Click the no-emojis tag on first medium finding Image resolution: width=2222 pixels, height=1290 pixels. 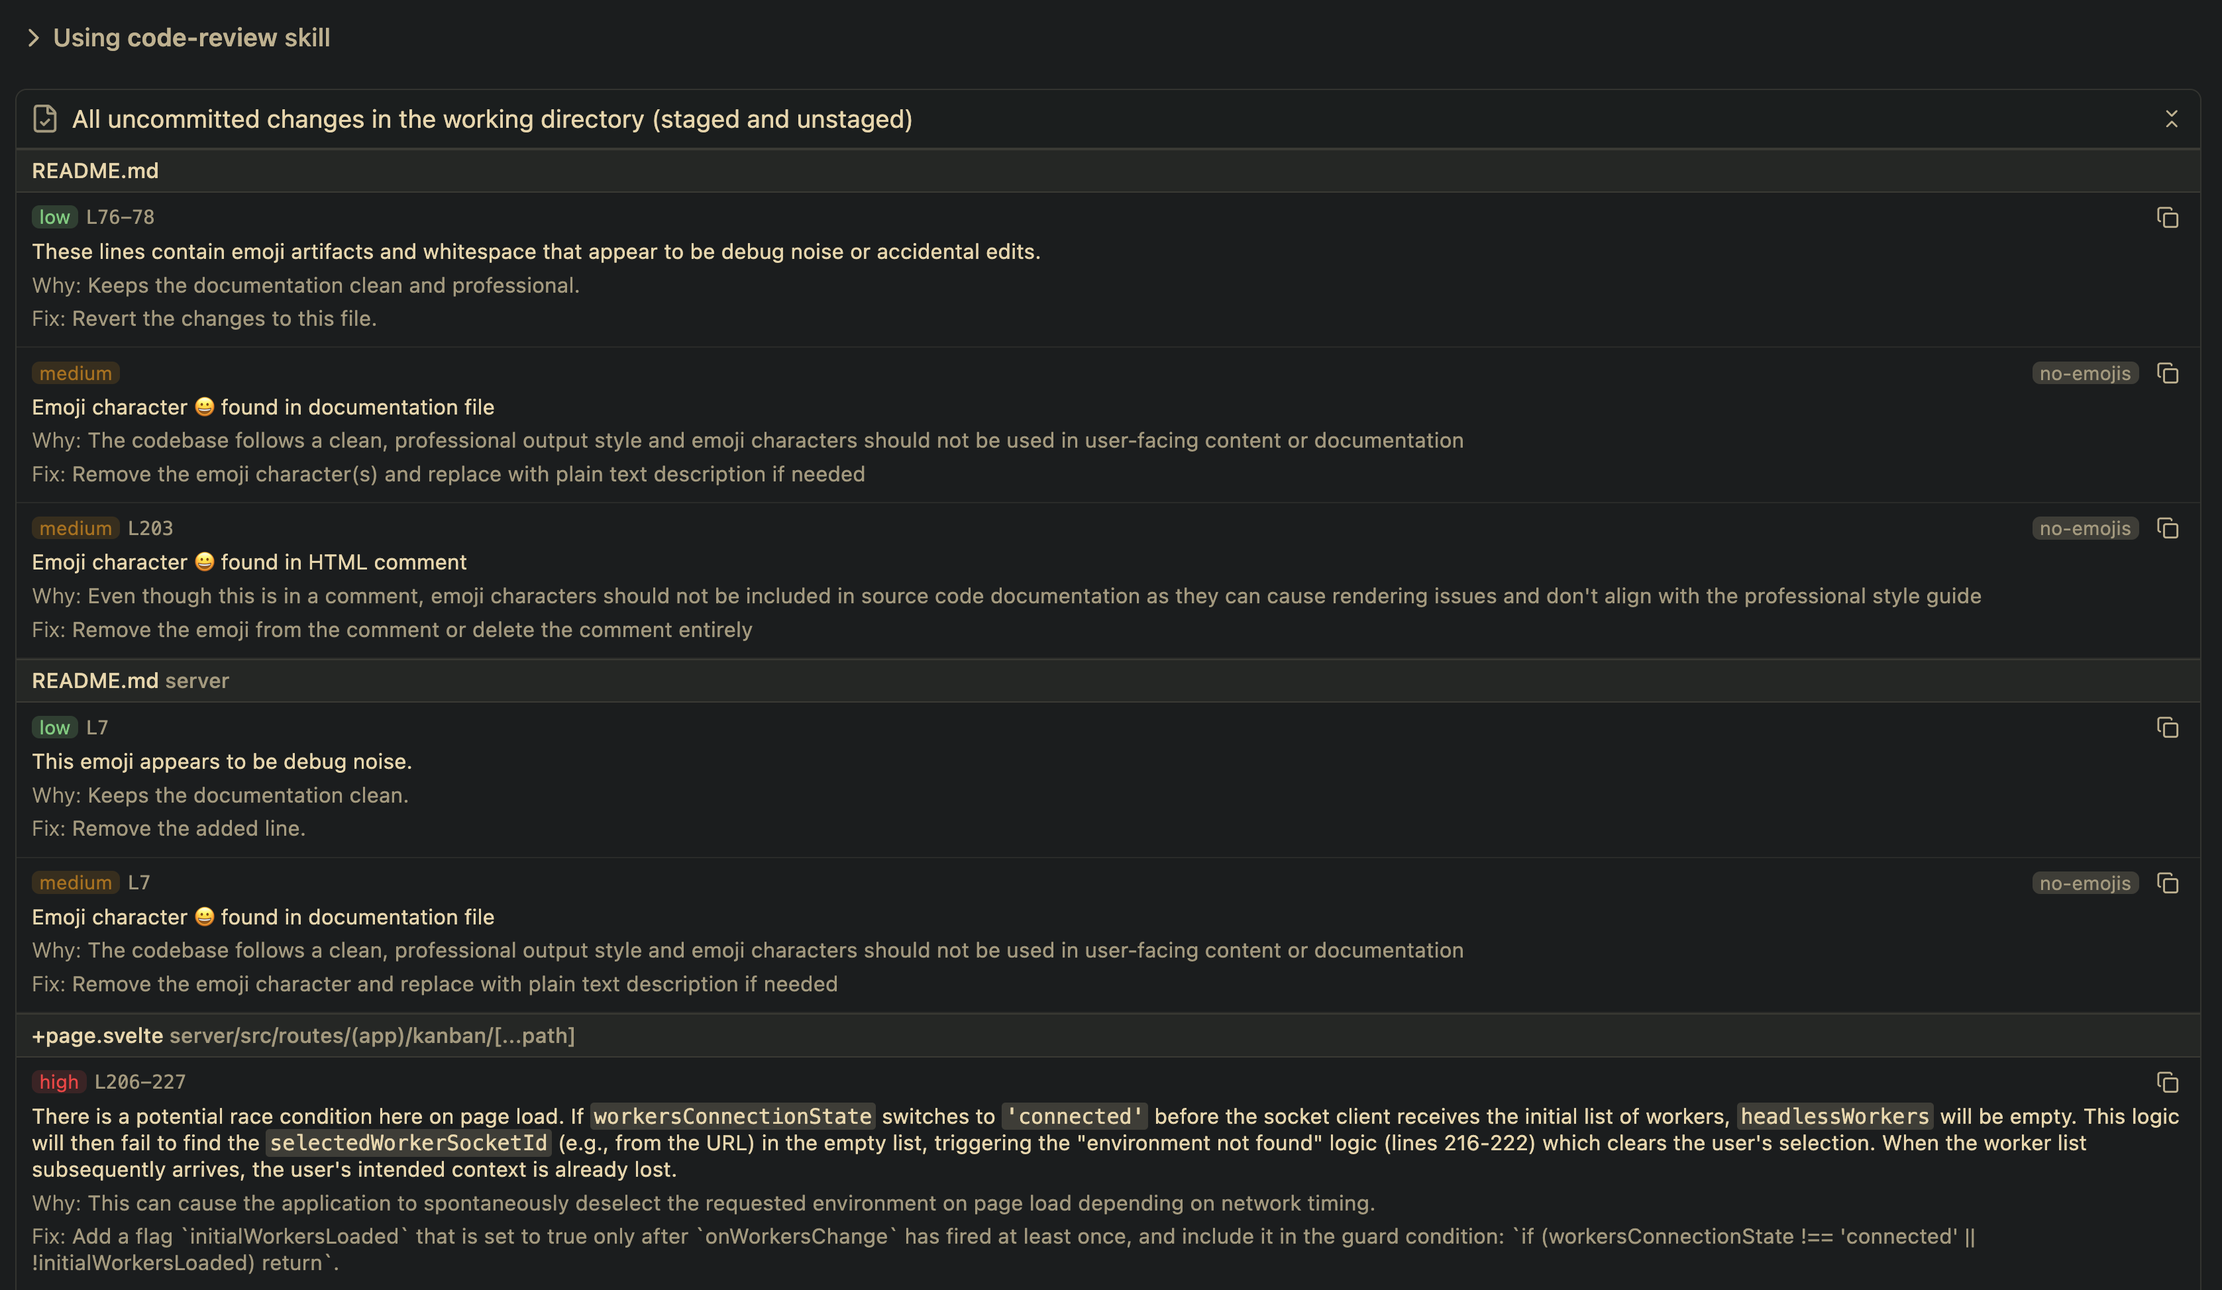pos(2084,373)
